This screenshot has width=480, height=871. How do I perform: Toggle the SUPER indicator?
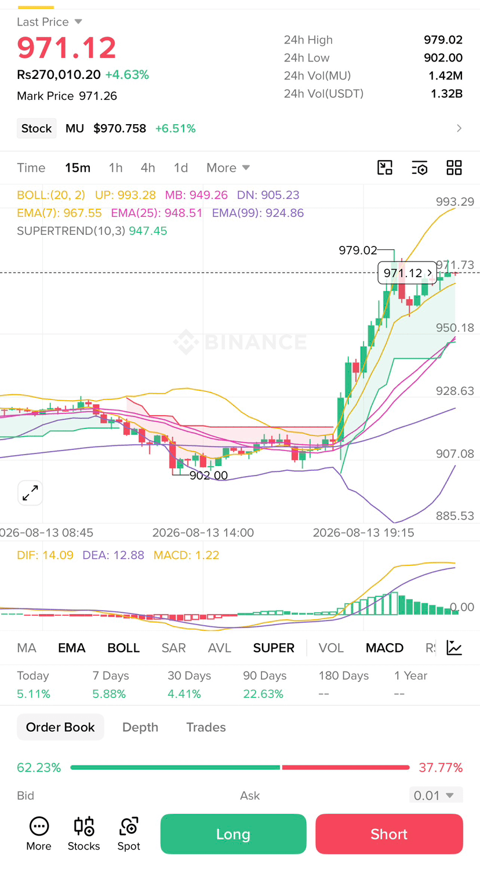(274, 648)
